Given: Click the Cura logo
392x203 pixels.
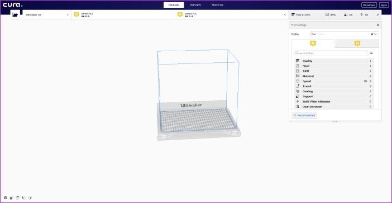Looking at the screenshot, I should 12,5.
